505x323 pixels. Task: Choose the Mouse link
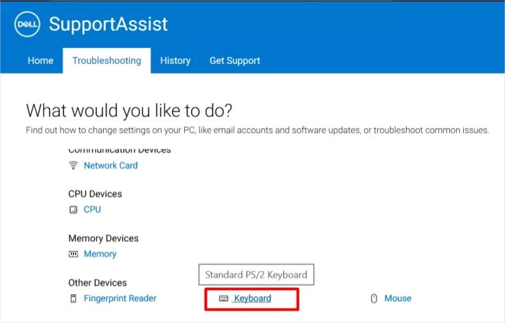[398, 298]
